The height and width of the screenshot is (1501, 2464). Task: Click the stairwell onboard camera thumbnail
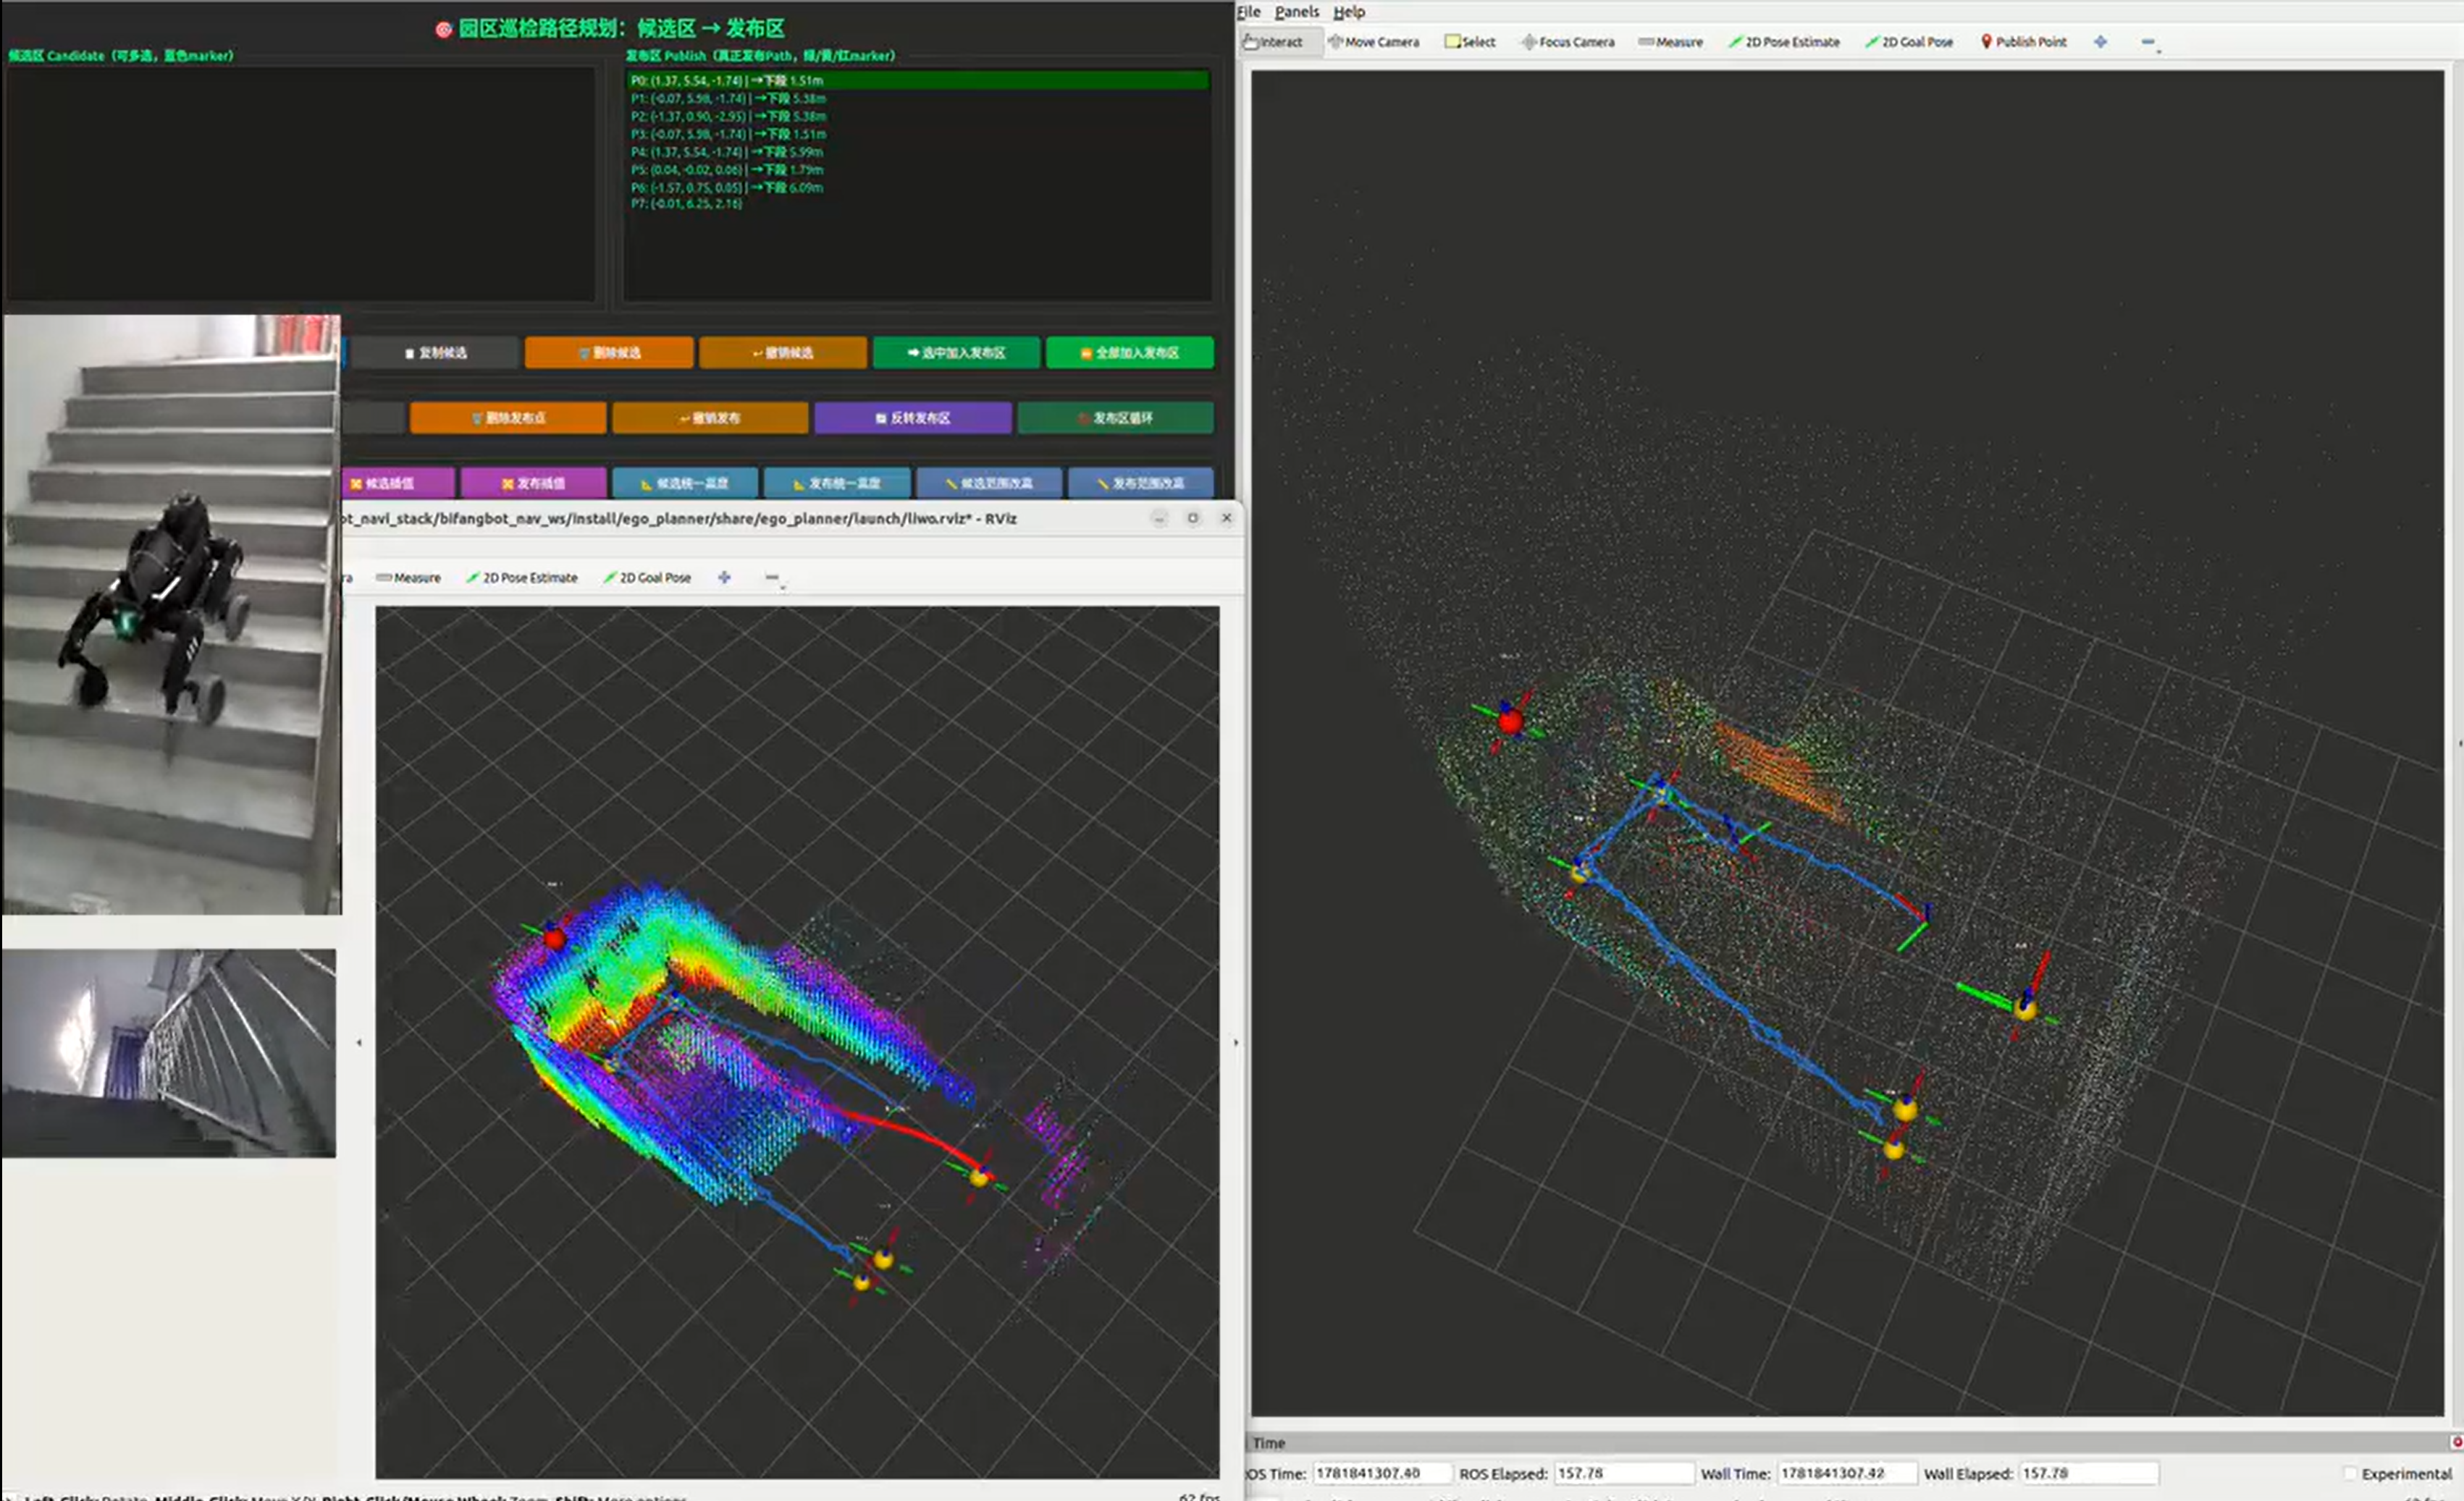click(x=168, y=1053)
